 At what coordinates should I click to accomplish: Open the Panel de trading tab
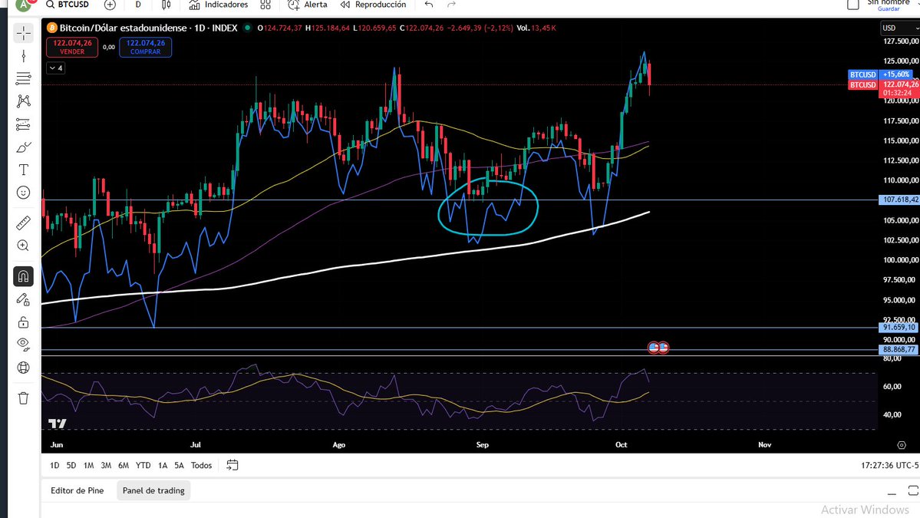pyautogui.click(x=153, y=490)
